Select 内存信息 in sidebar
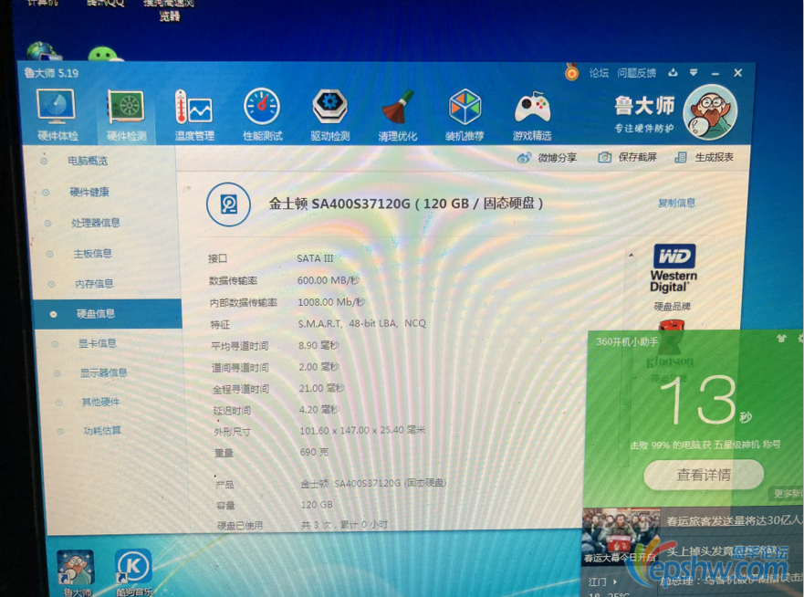This screenshot has width=804, height=597. pos(94,284)
